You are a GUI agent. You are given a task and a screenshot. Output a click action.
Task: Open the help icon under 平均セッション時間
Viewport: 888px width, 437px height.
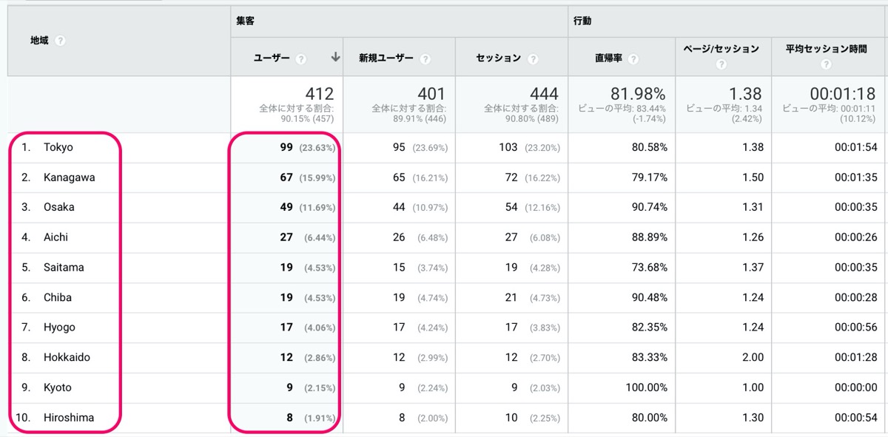[826, 65]
